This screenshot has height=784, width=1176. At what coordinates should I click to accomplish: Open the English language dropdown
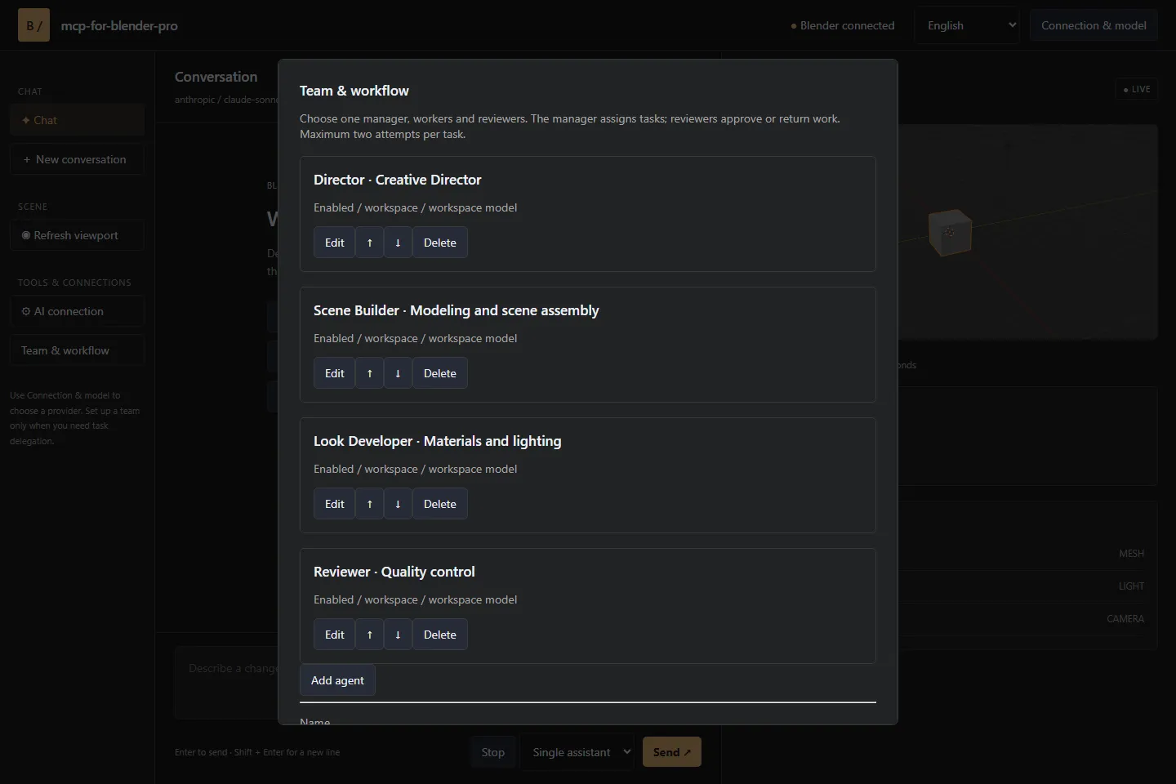(968, 25)
